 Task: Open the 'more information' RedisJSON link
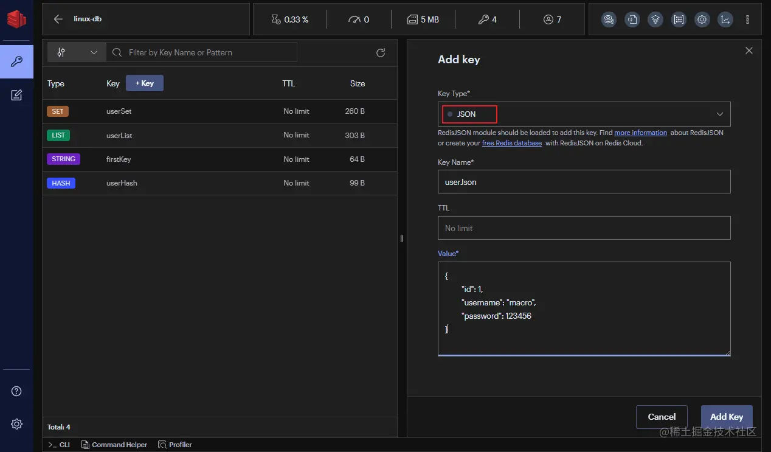click(640, 133)
